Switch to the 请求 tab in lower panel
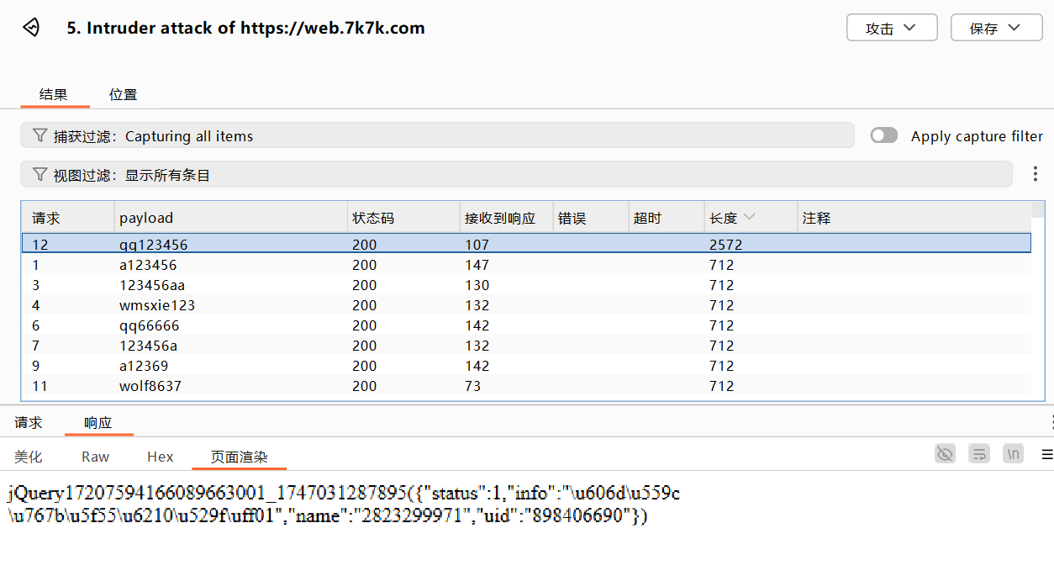The width and height of the screenshot is (1054, 576). coord(29,423)
